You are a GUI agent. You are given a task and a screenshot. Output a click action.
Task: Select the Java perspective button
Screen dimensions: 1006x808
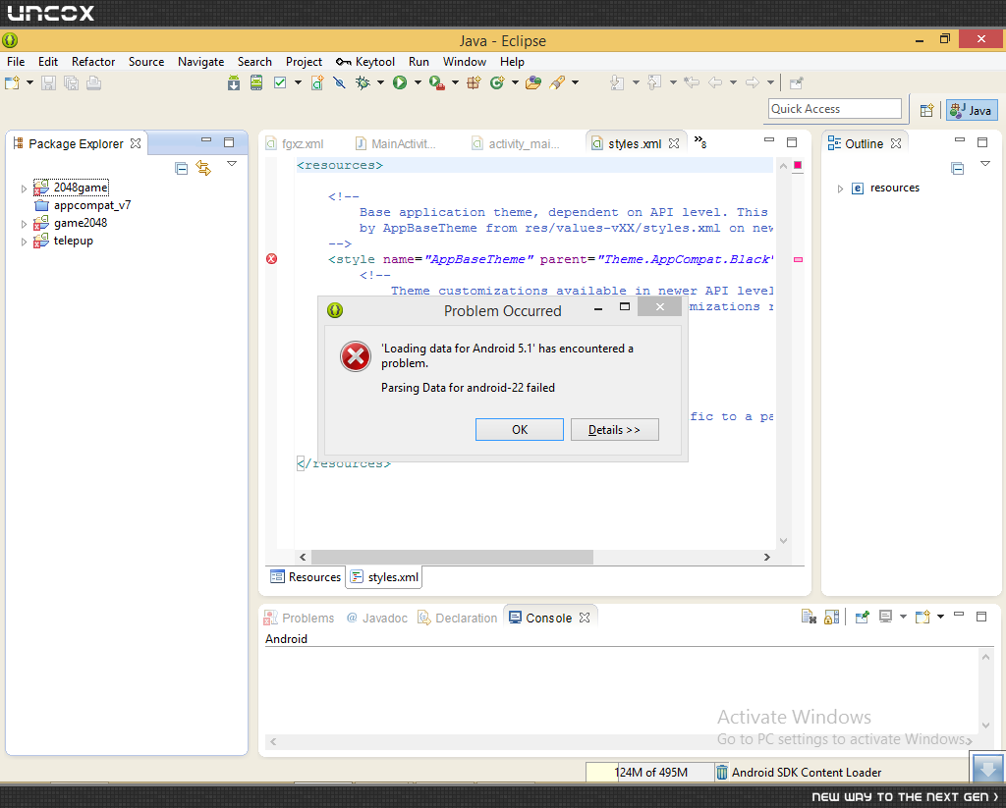click(972, 110)
